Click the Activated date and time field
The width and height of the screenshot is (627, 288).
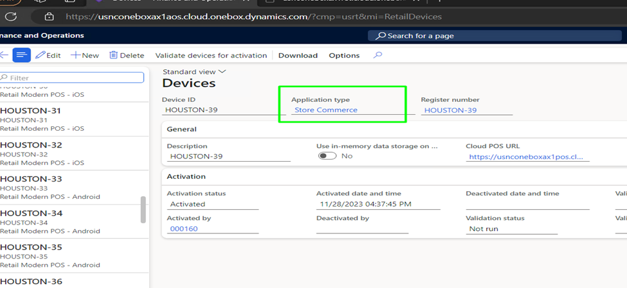378,204
